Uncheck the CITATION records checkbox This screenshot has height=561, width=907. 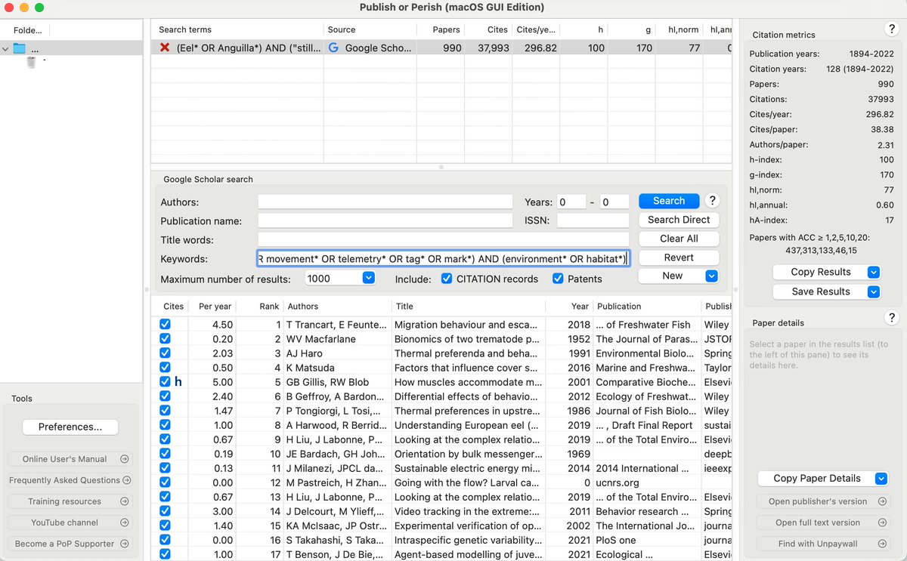[x=446, y=279]
